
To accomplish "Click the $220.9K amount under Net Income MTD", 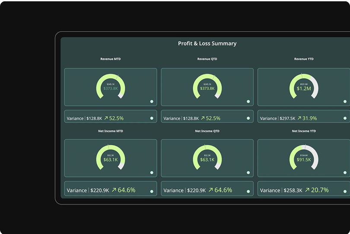I will click(100, 190).
